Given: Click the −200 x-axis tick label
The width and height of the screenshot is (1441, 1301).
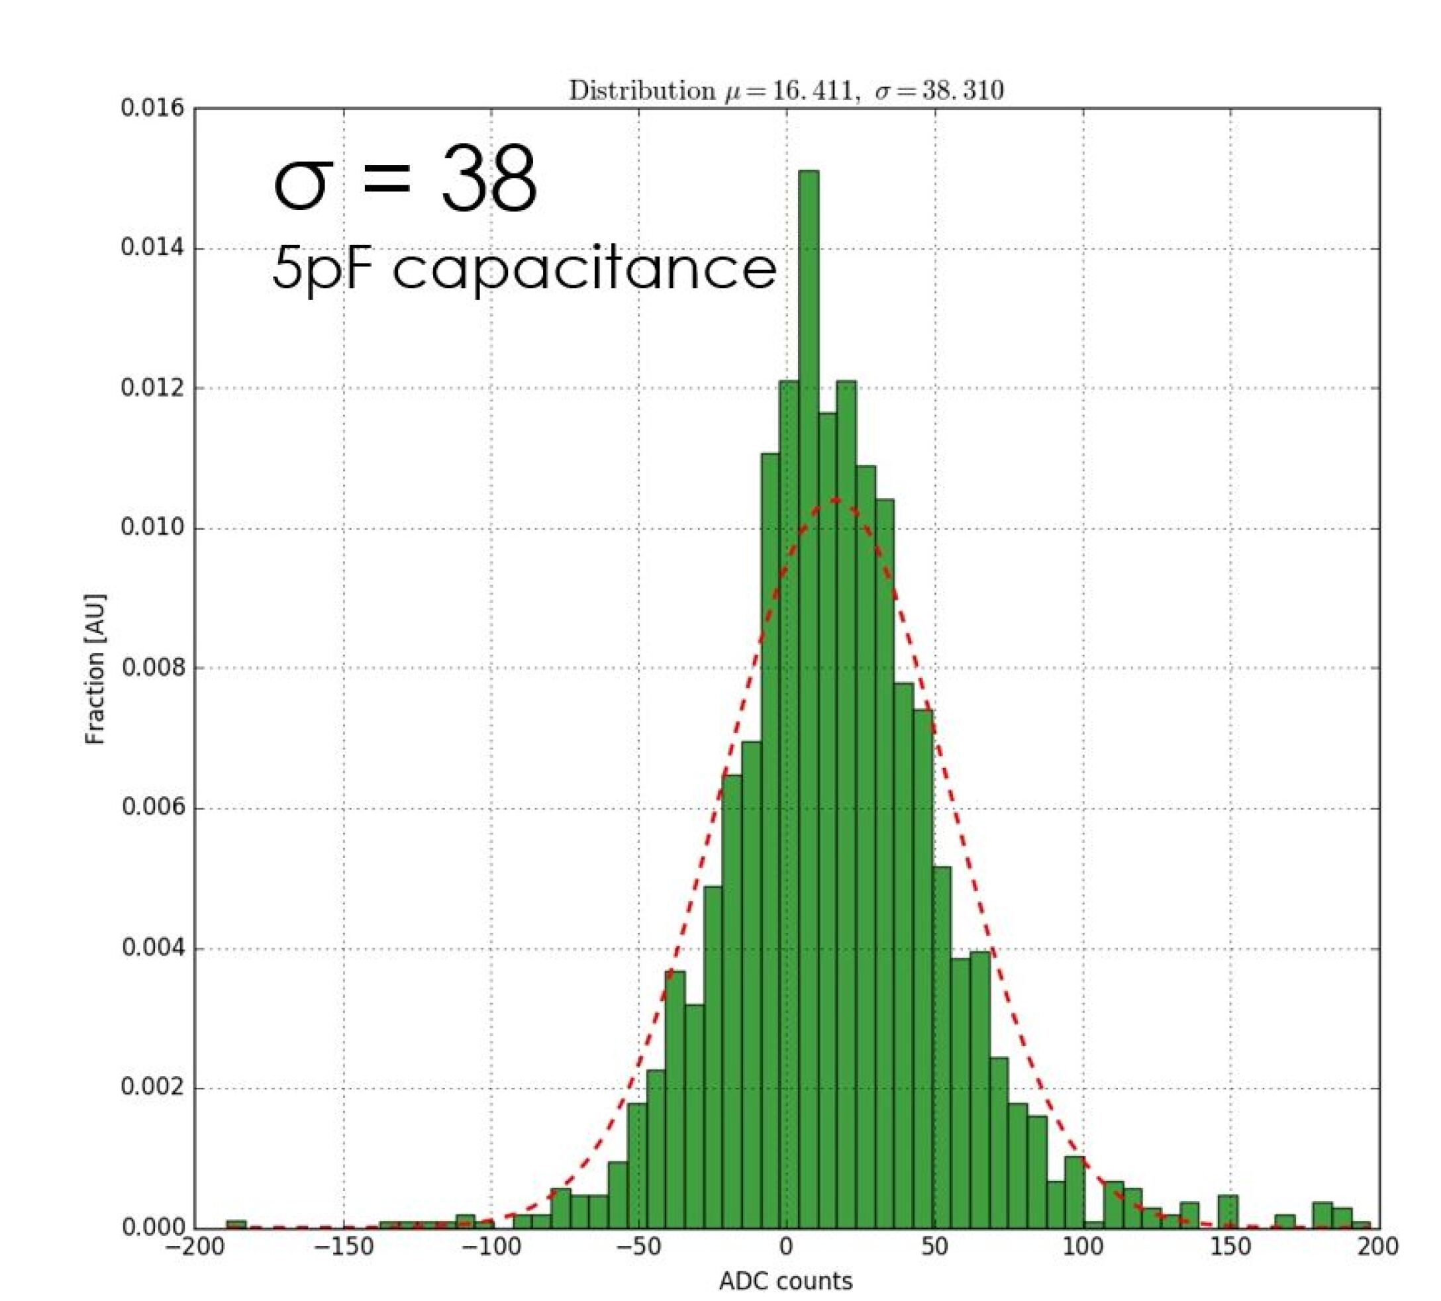Looking at the screenshot, I should [x=195, y=1247].
